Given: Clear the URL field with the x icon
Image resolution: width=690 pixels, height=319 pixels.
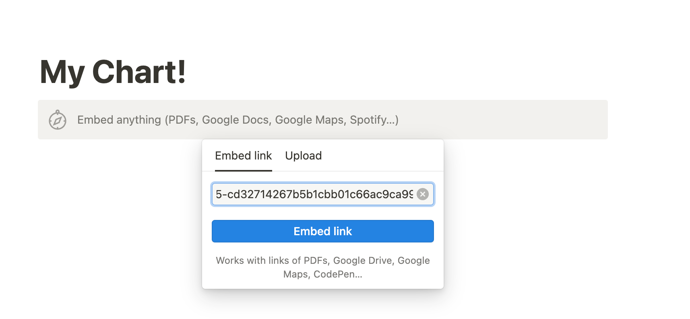Looking at the screenshot, I should click(x=423, y=194).
